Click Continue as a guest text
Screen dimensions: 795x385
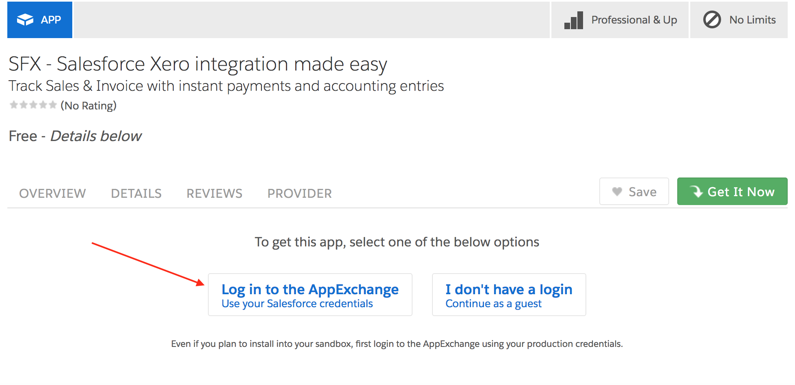click(x=494, y=304)
